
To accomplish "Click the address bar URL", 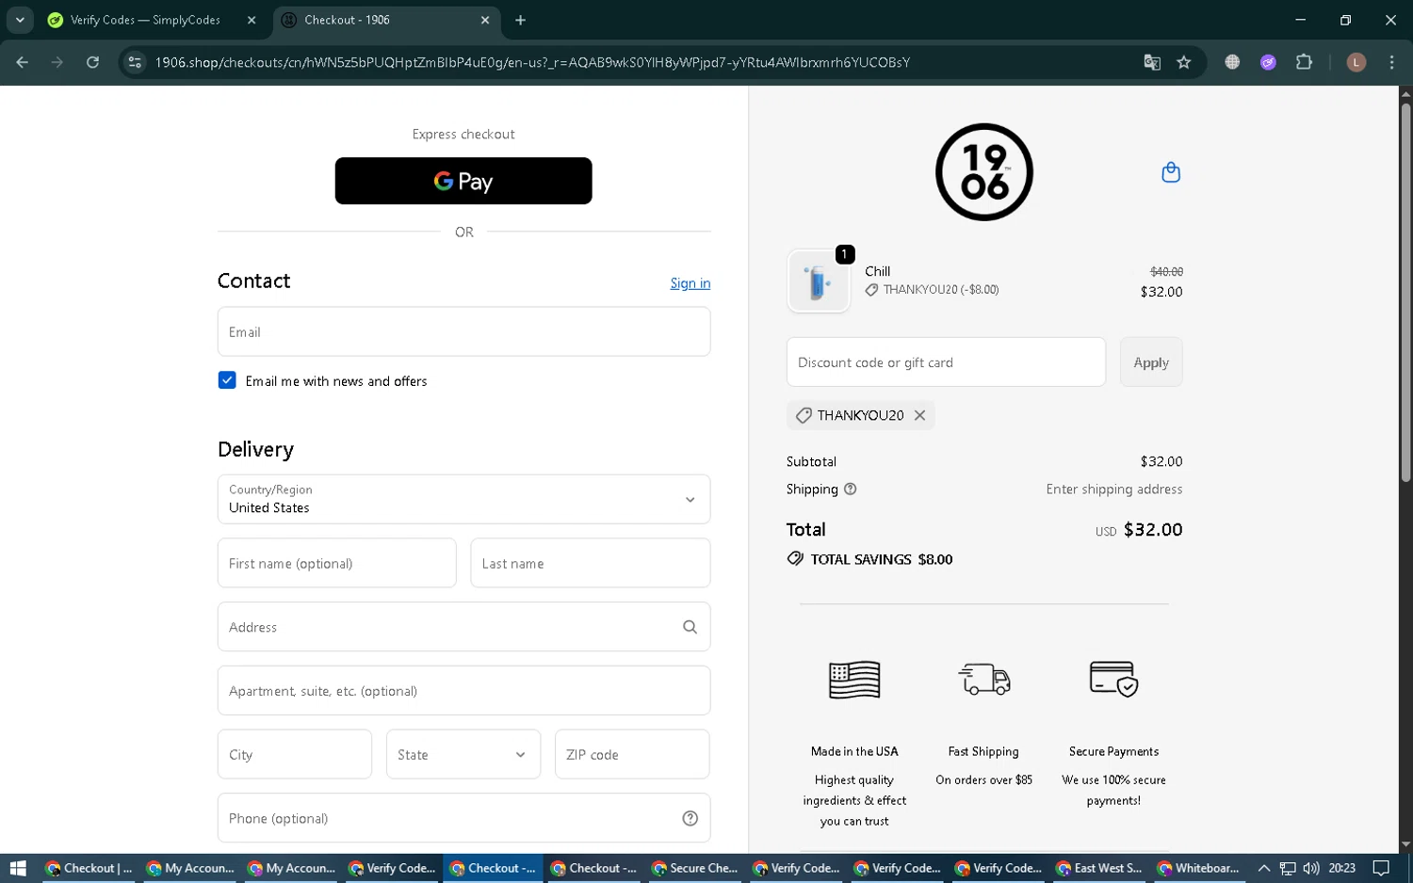I will (532, 62).
